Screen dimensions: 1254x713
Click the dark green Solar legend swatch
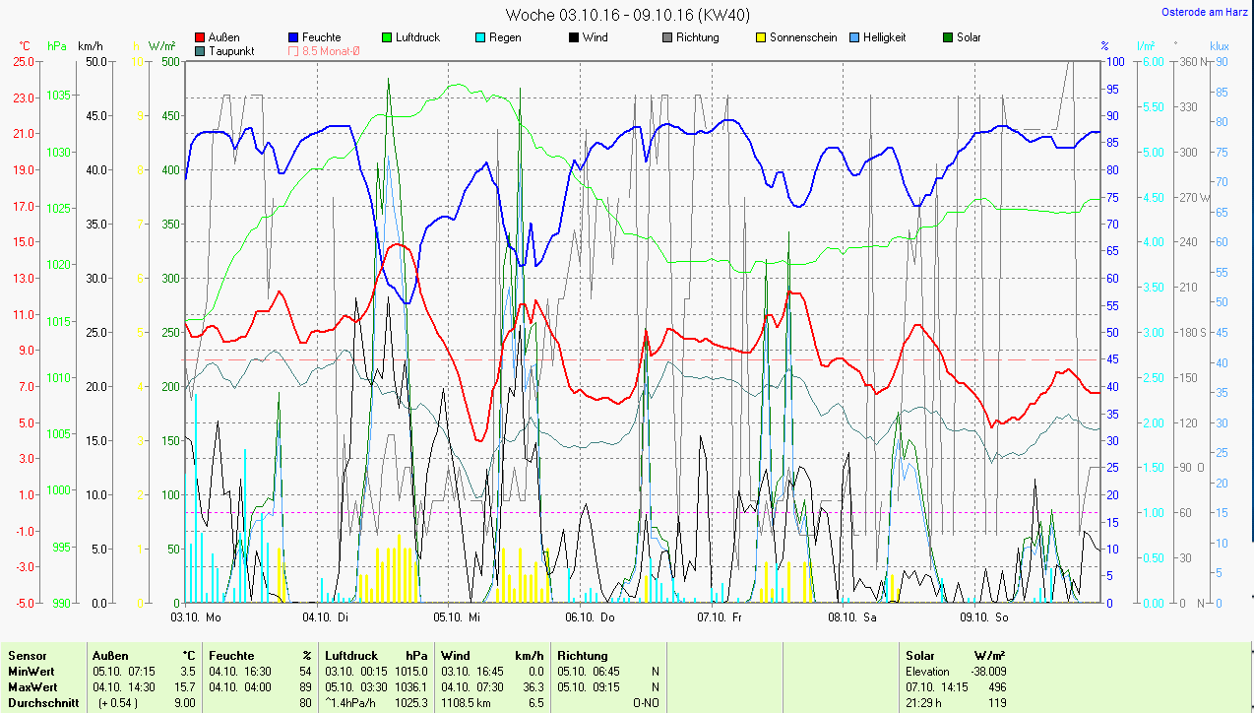point(948,37)
